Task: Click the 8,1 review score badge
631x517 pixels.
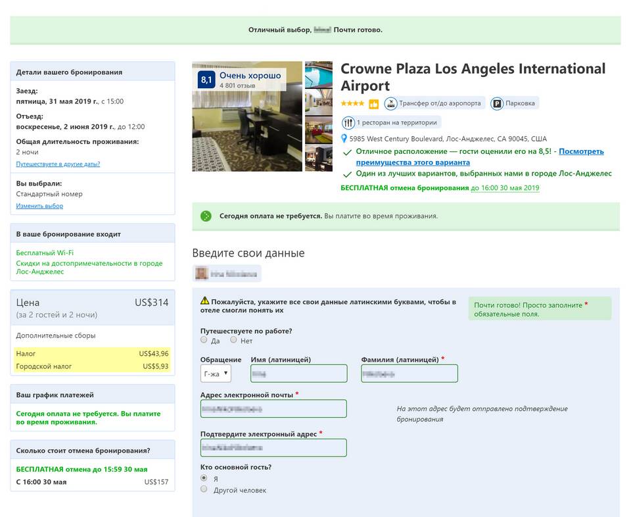Action: pyautogui.click(x=206, y=80)
